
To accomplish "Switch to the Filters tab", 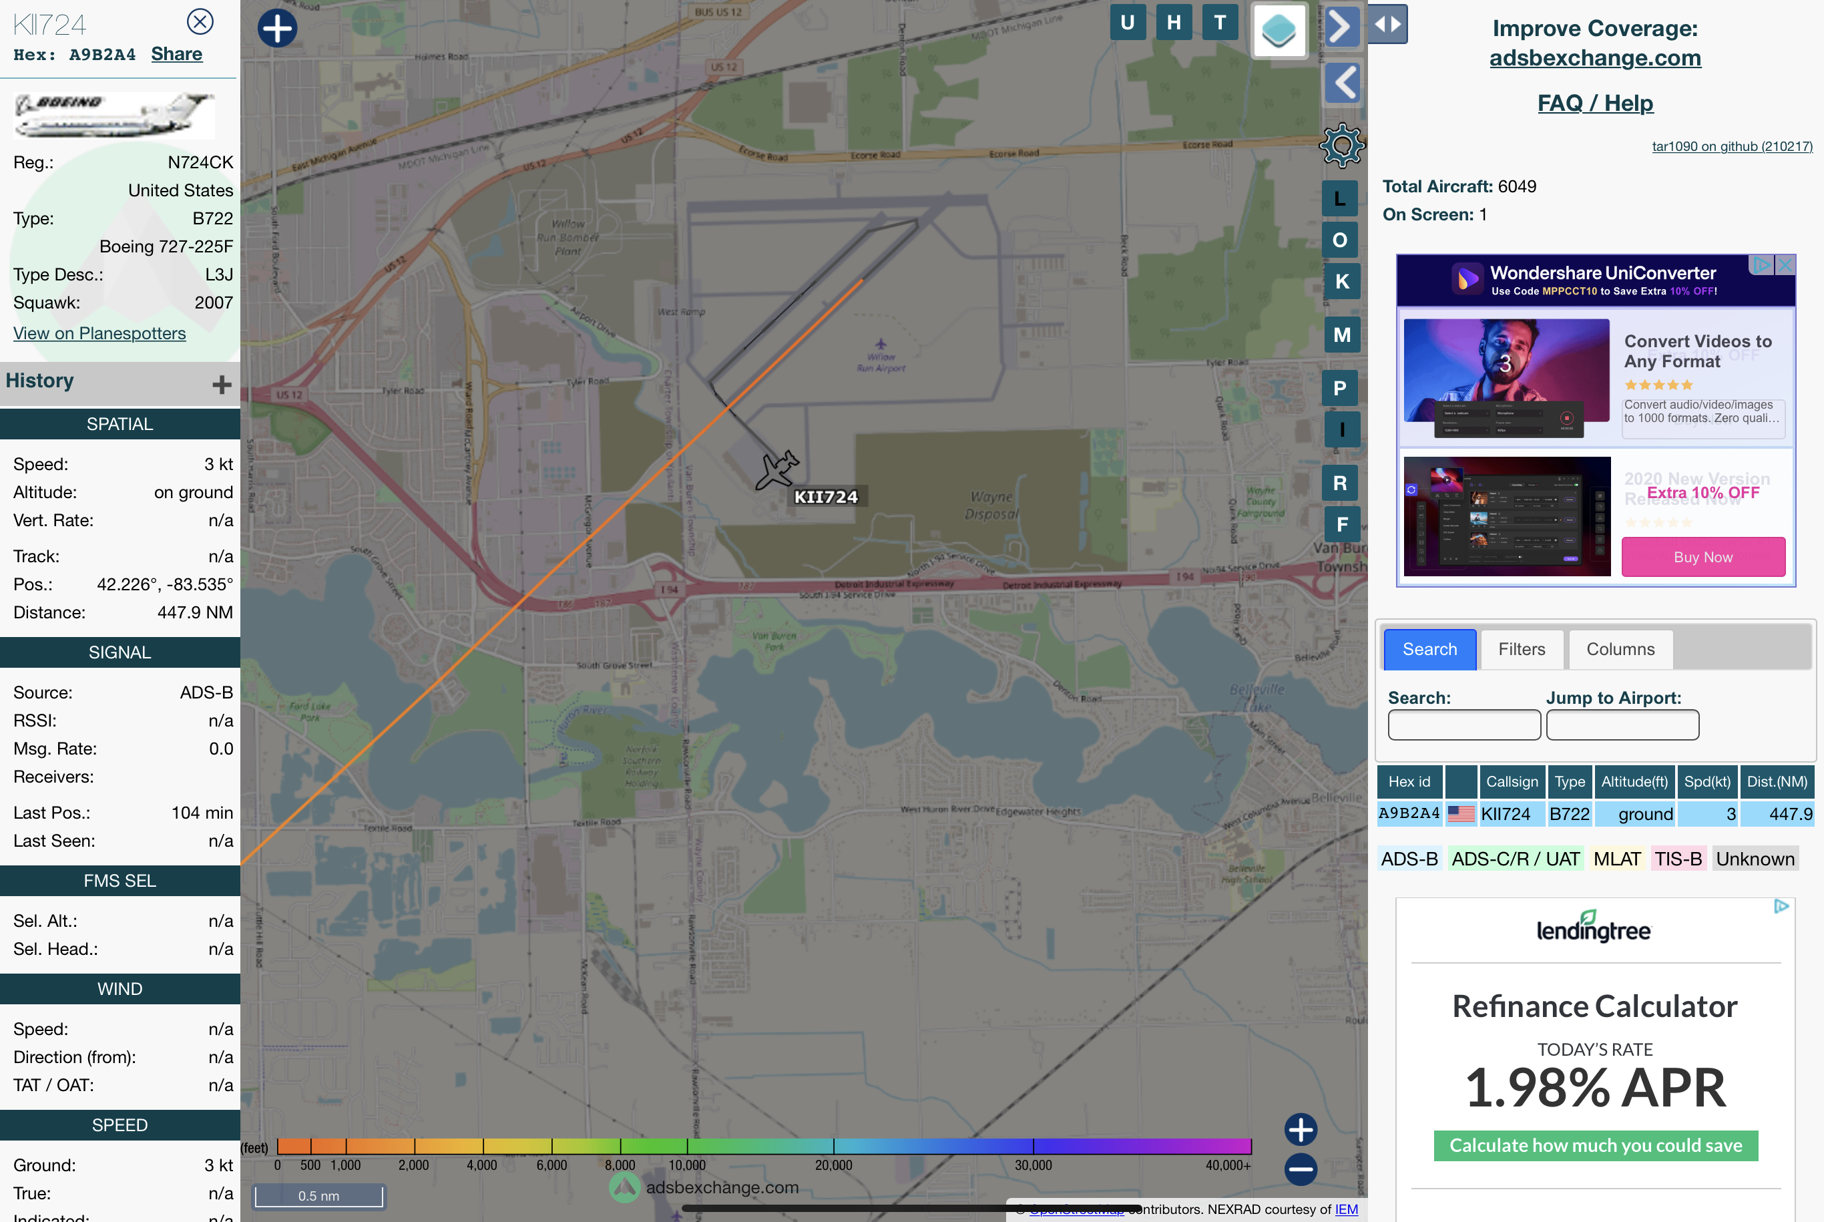I will (1522, 649).
